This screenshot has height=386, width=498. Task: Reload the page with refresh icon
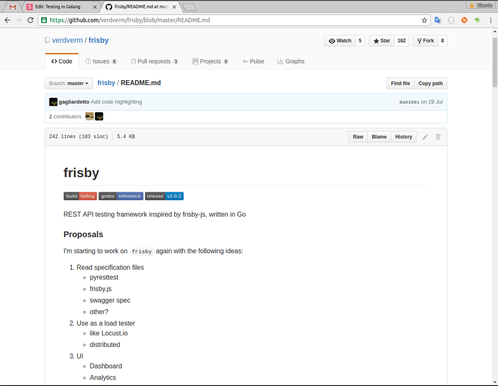click(30, 20)
